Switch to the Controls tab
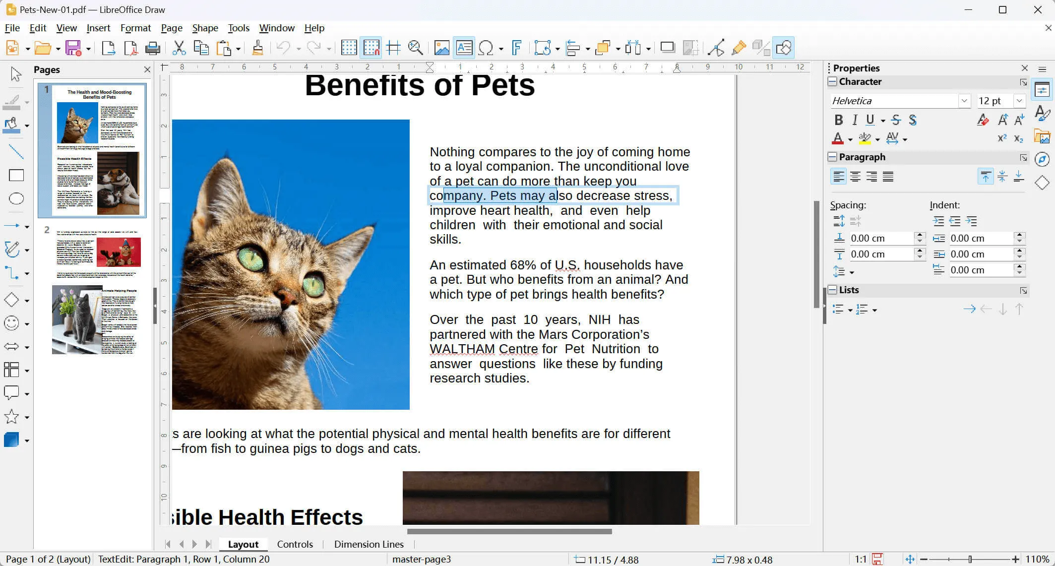 (x=295, y=544)
